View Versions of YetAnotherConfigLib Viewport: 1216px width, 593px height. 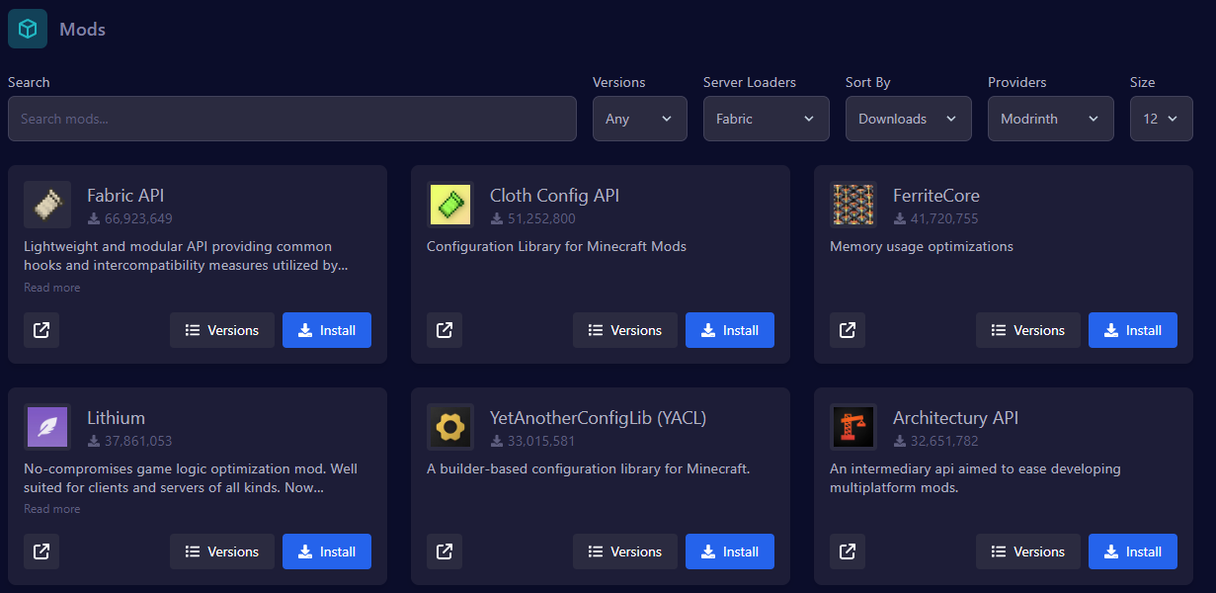625,551
